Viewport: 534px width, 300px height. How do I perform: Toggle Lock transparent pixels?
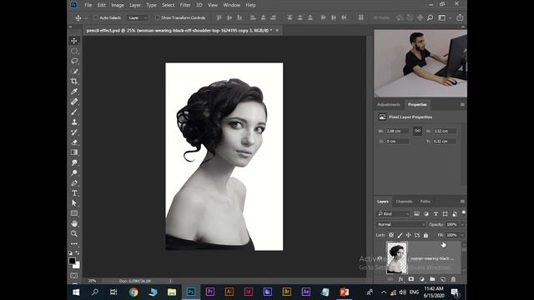391,235
